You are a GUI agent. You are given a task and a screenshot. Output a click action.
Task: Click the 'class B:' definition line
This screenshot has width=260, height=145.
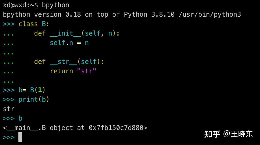coord(34,24)
